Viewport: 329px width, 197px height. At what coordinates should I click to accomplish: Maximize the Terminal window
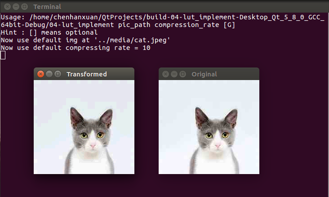click(x=25, y=7)
